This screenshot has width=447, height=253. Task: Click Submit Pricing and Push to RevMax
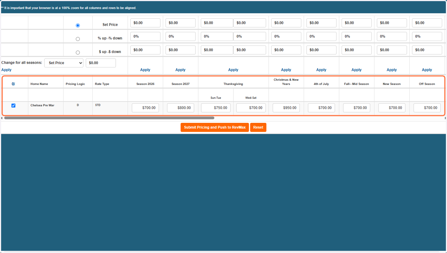pyautogui.click(x=215, y=127)
